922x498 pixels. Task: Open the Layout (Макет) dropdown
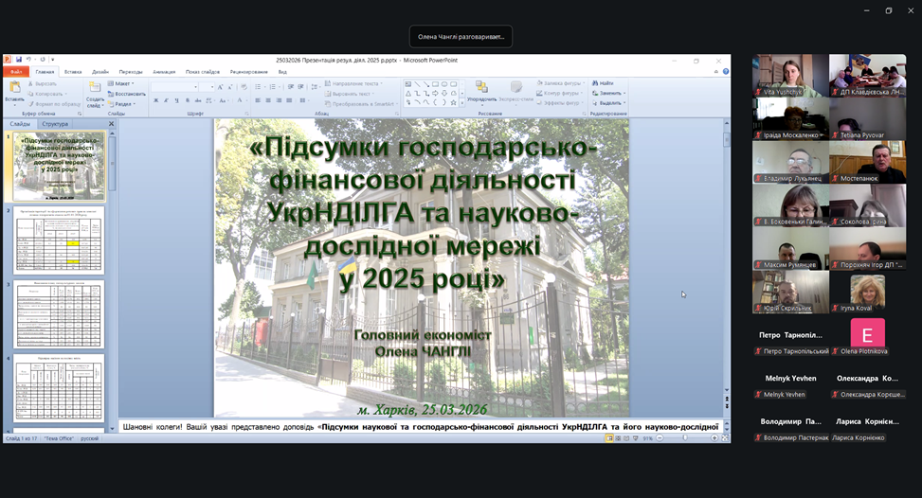[123, 83]
